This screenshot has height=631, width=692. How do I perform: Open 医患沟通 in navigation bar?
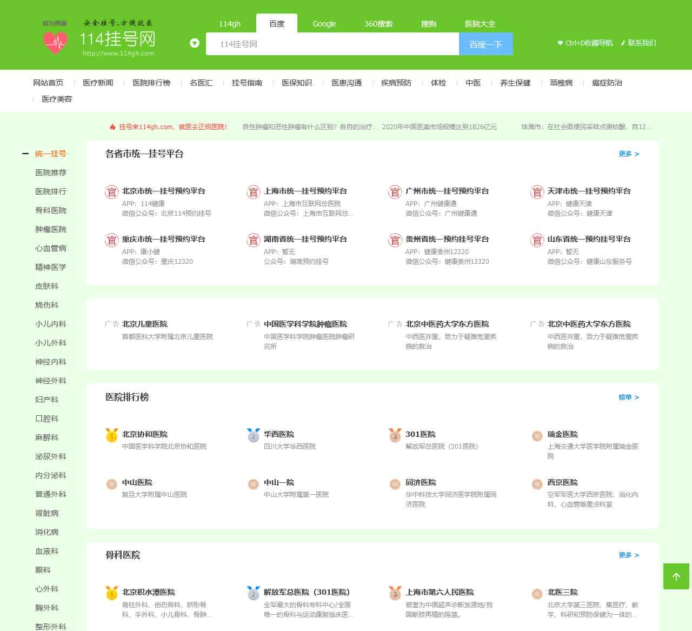pyautogui.click(x=347, y=83)
